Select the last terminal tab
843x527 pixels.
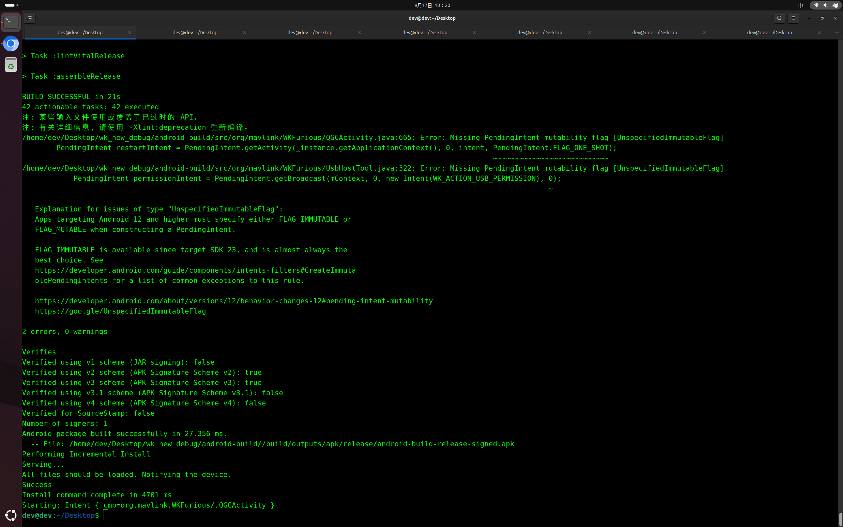point(769,32)
